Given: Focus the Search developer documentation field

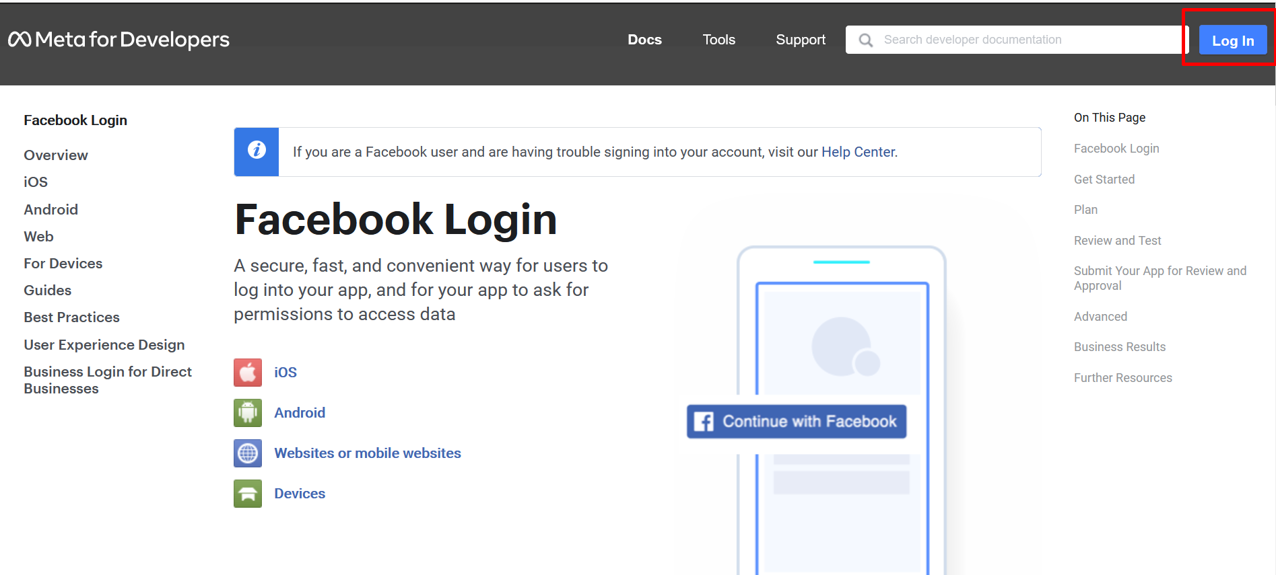Looking at the screenshot, I should [x=1017, y=40].
